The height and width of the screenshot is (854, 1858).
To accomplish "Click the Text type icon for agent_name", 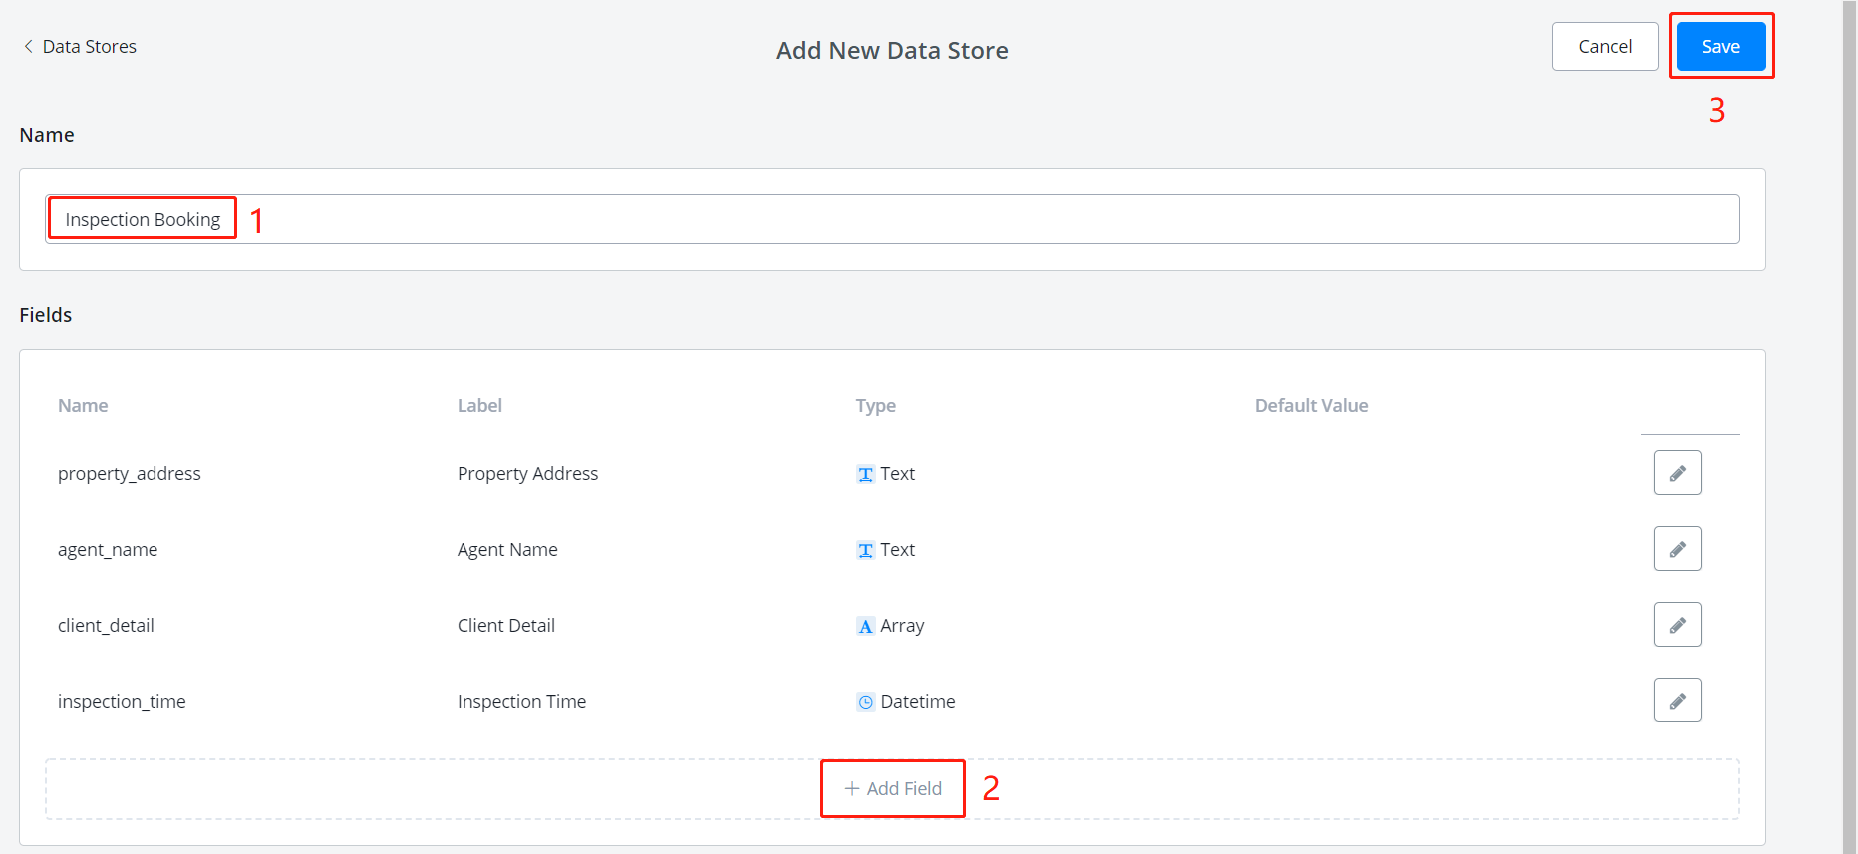I will 865,550.
